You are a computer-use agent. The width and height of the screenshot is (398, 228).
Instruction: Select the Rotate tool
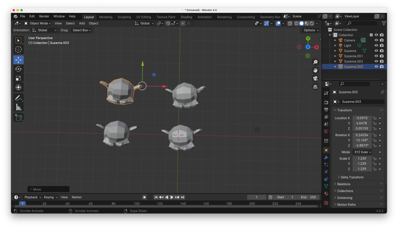18,69
